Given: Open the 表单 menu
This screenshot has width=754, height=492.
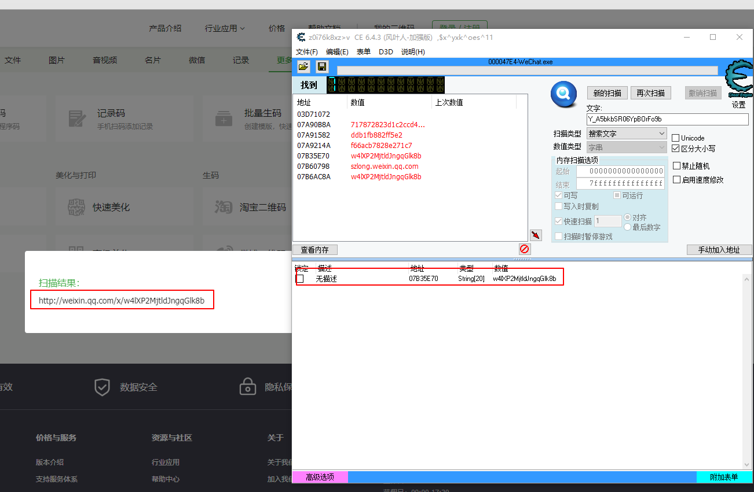Looking at the screenshot, I should click(x=363, y=51).
